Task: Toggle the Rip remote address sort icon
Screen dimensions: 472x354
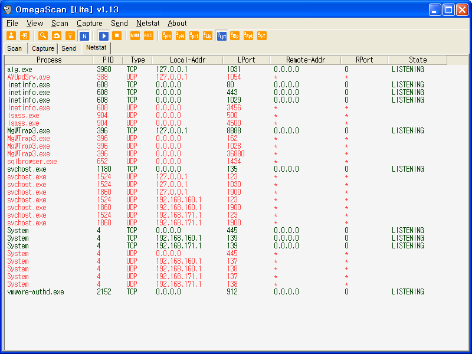Action: point(235,36)
